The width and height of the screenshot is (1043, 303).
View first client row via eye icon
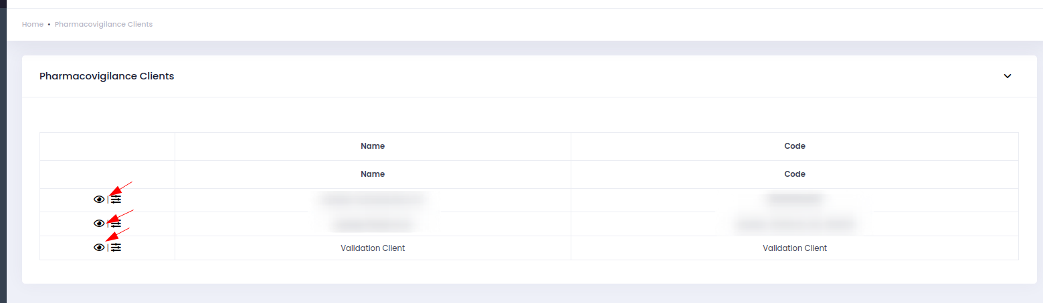coord(99,200)
